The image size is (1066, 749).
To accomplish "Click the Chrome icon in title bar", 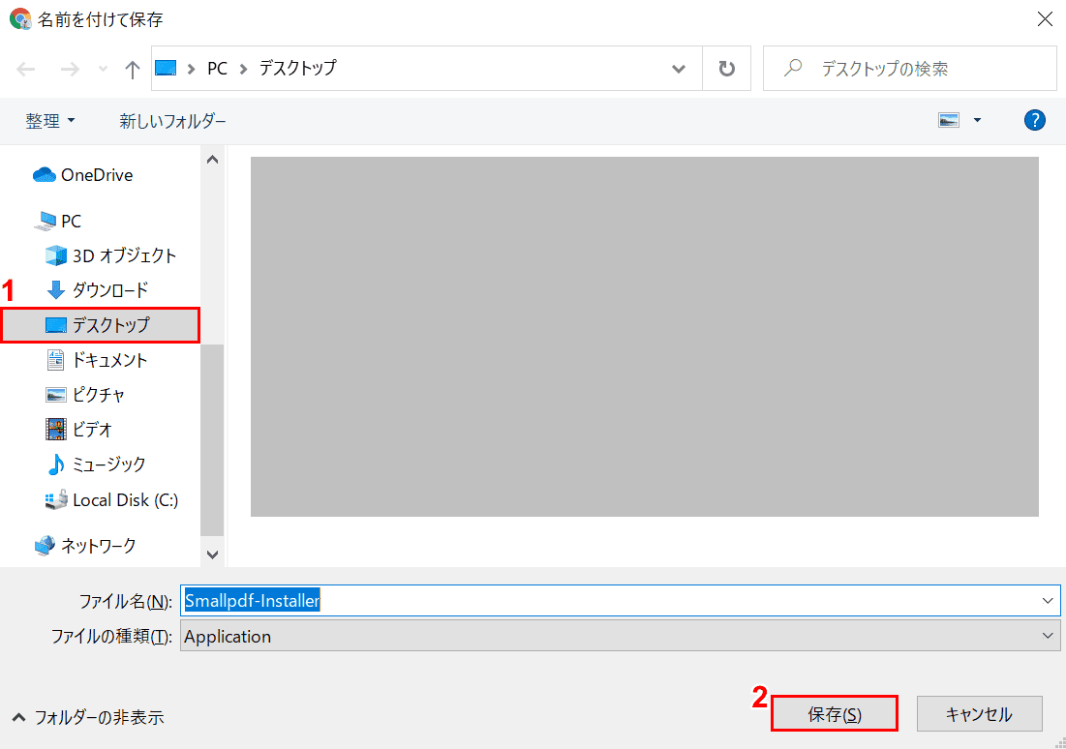I will coord(20,19).
